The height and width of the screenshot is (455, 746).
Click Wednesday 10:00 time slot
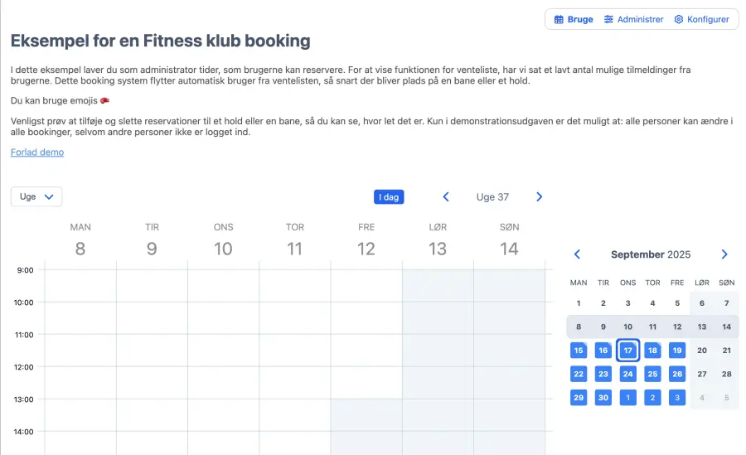pyautogui.click(x=223, y=317)
